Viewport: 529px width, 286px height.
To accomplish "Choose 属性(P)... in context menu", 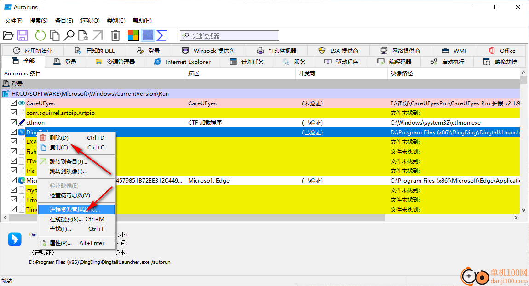I will pos(76,243).
